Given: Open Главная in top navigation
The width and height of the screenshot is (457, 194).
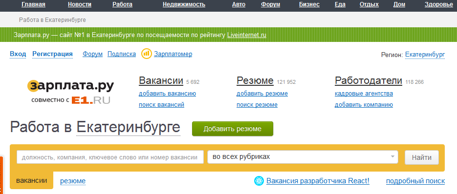Looking at the screenshot, I should (x=34, y=4).
